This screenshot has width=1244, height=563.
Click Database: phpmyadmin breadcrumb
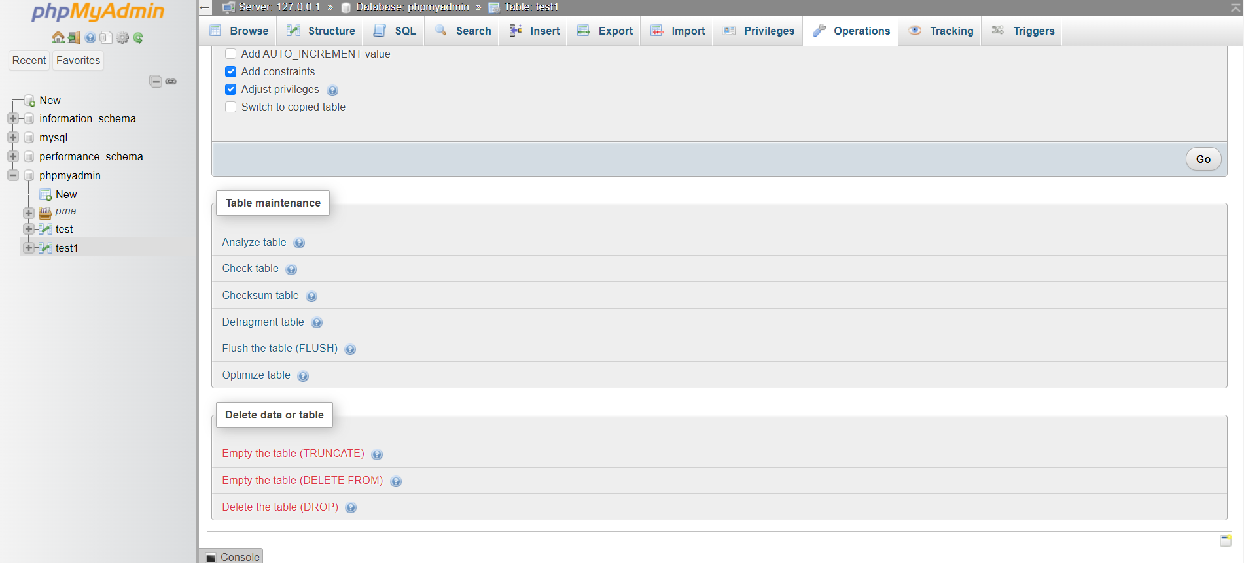coord(412,7)
